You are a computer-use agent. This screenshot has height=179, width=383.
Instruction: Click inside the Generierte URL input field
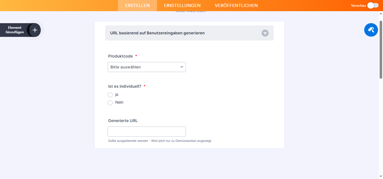pos(147,131)
